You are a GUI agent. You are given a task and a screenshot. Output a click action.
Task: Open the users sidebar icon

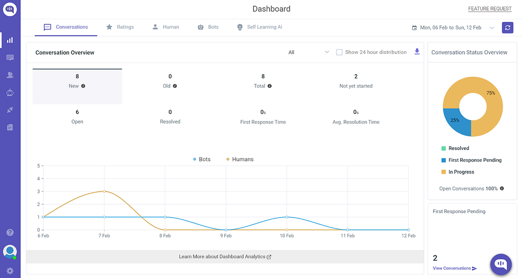point(10,75)
